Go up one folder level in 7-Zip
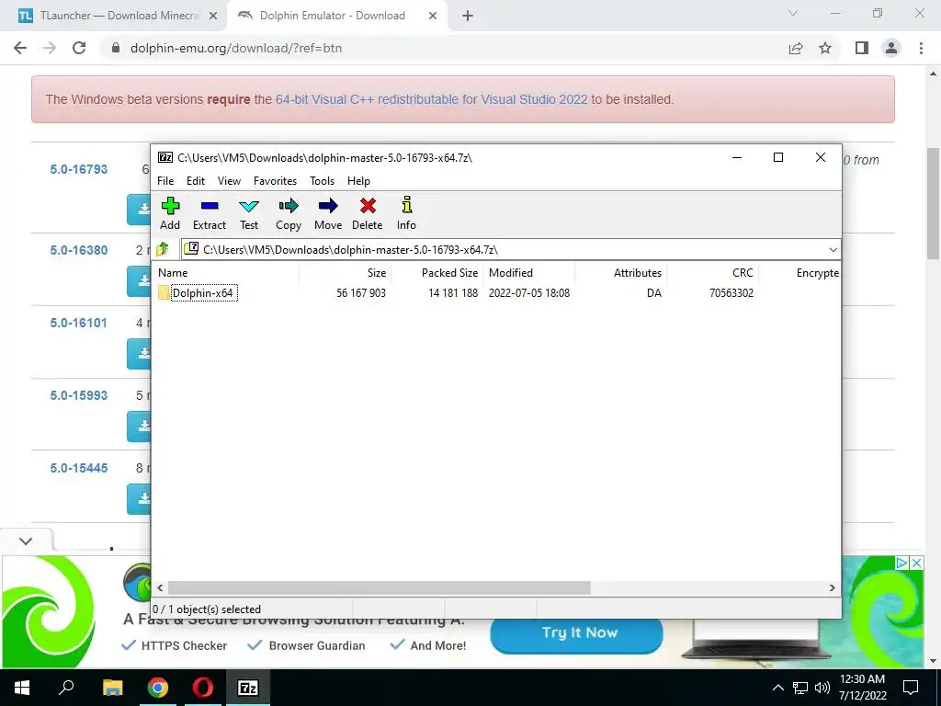 pyautogui.click(x=163, y=249)
